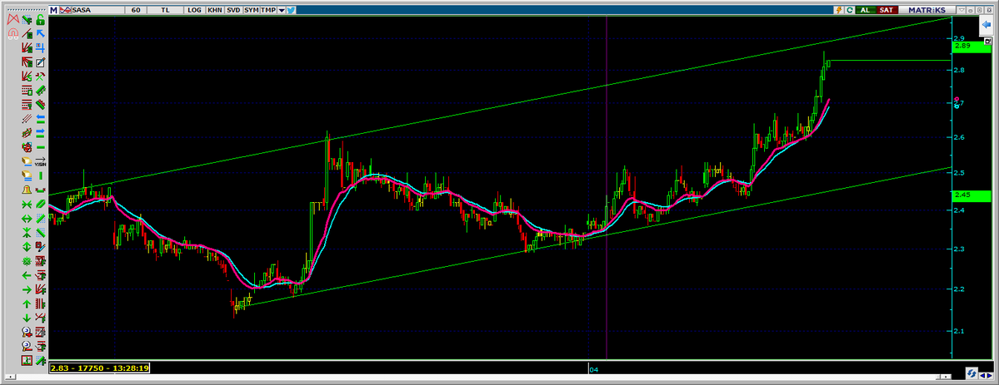
Task: Click the magnifier zoom in tool
Action: [x=27, y=332]
